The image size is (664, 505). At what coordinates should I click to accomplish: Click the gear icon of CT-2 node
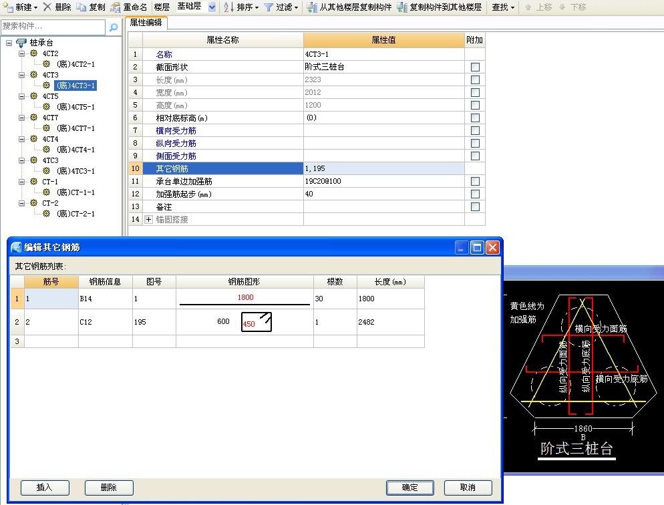[x=34, y=203]
